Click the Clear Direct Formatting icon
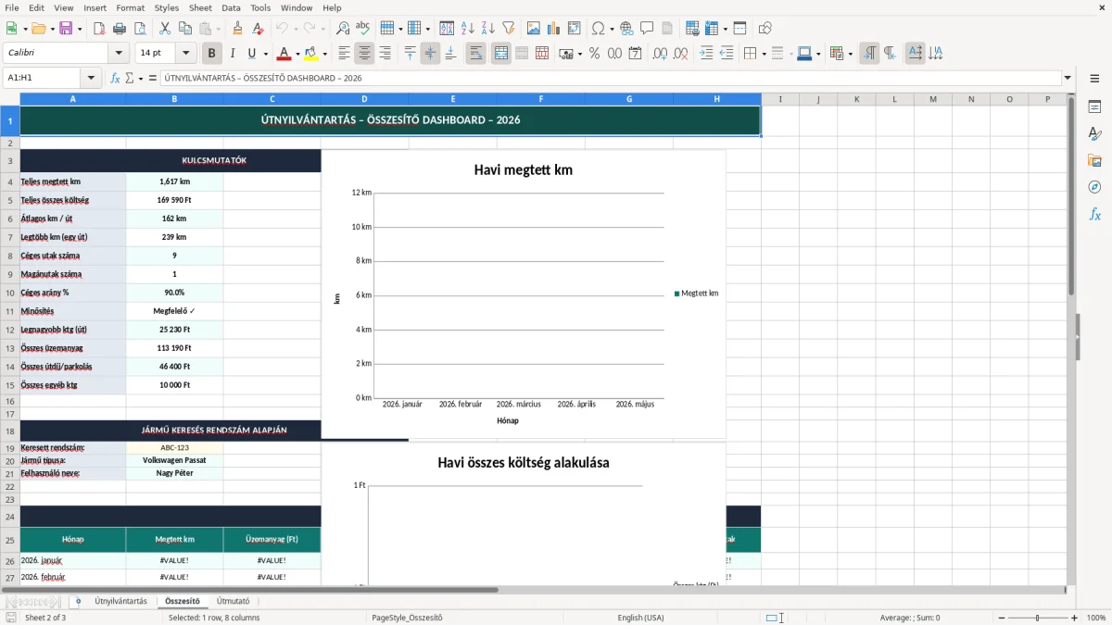Viewport: 1112px width, 625px height. pos(259,29)
